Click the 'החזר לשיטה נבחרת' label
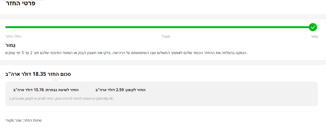 click(62, 90)
